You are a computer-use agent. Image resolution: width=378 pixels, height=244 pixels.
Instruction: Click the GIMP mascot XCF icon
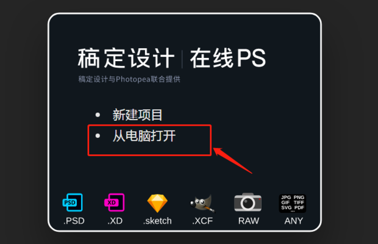(x=202, y=204)
